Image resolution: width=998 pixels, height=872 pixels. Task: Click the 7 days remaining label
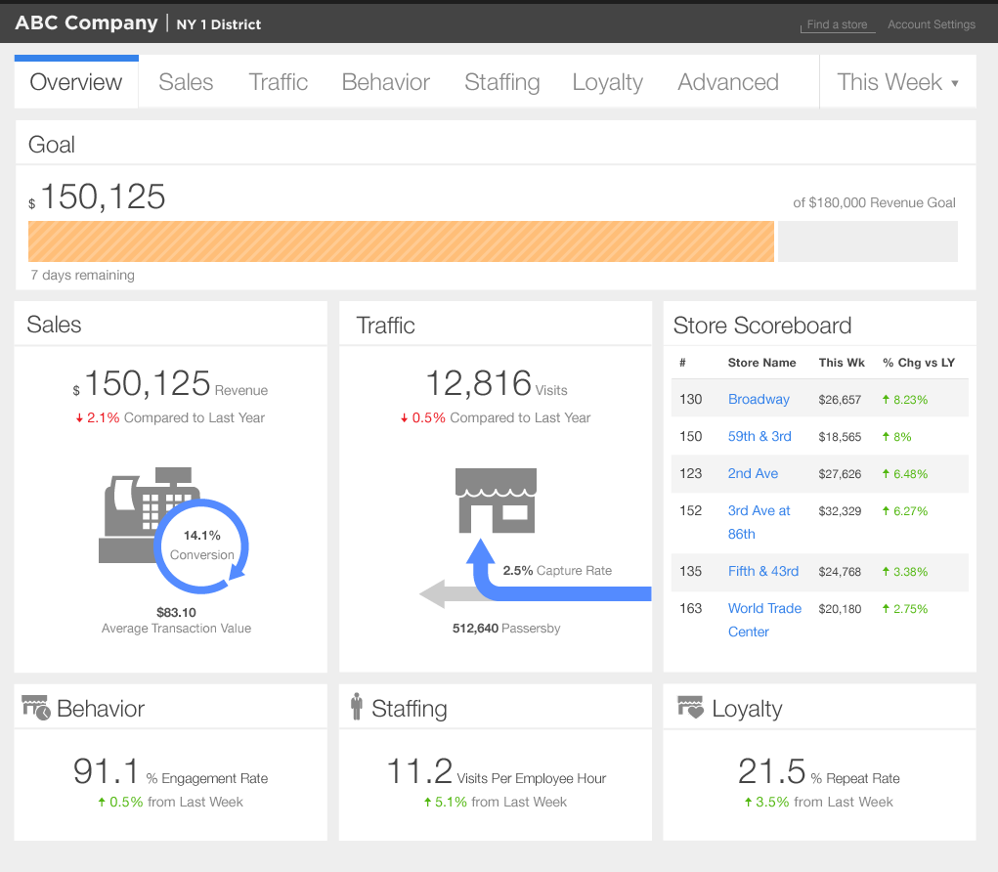[83, 275]
